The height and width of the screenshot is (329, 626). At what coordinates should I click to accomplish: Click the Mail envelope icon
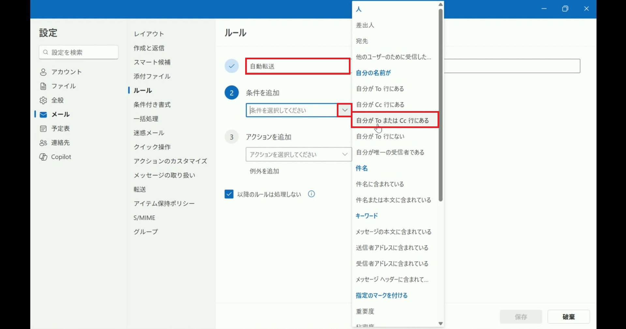tap(43, 115)
